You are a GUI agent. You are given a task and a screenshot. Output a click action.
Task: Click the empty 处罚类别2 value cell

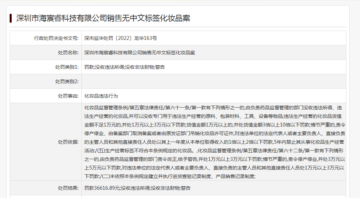point(214,81)
